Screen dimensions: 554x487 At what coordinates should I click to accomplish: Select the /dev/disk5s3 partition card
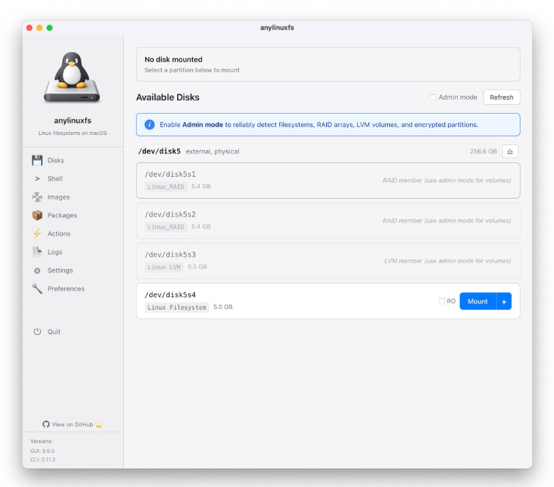(x=328, y=261)
